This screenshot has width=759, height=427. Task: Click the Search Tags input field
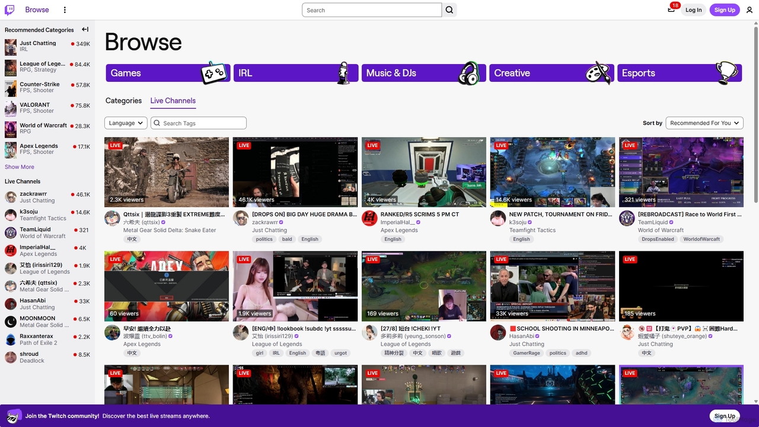198,123
